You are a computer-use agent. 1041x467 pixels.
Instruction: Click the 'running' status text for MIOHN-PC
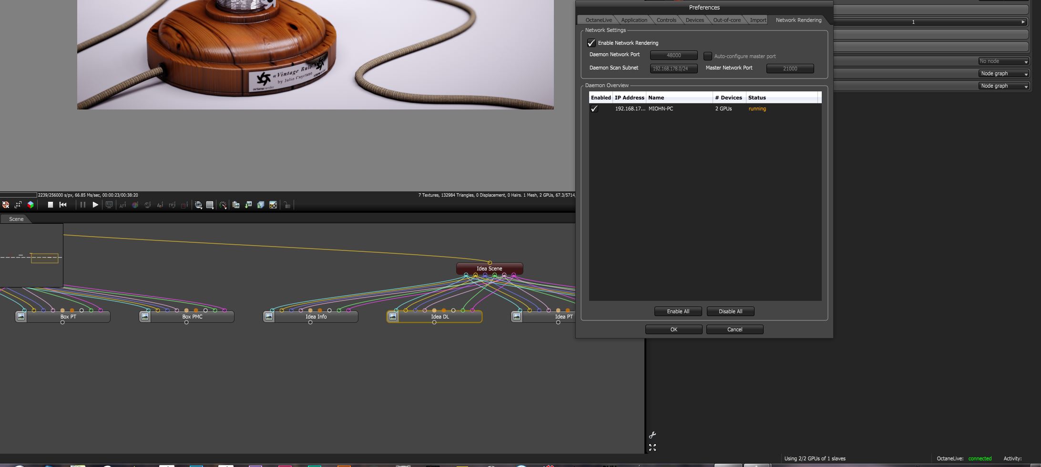click(757, 109)
